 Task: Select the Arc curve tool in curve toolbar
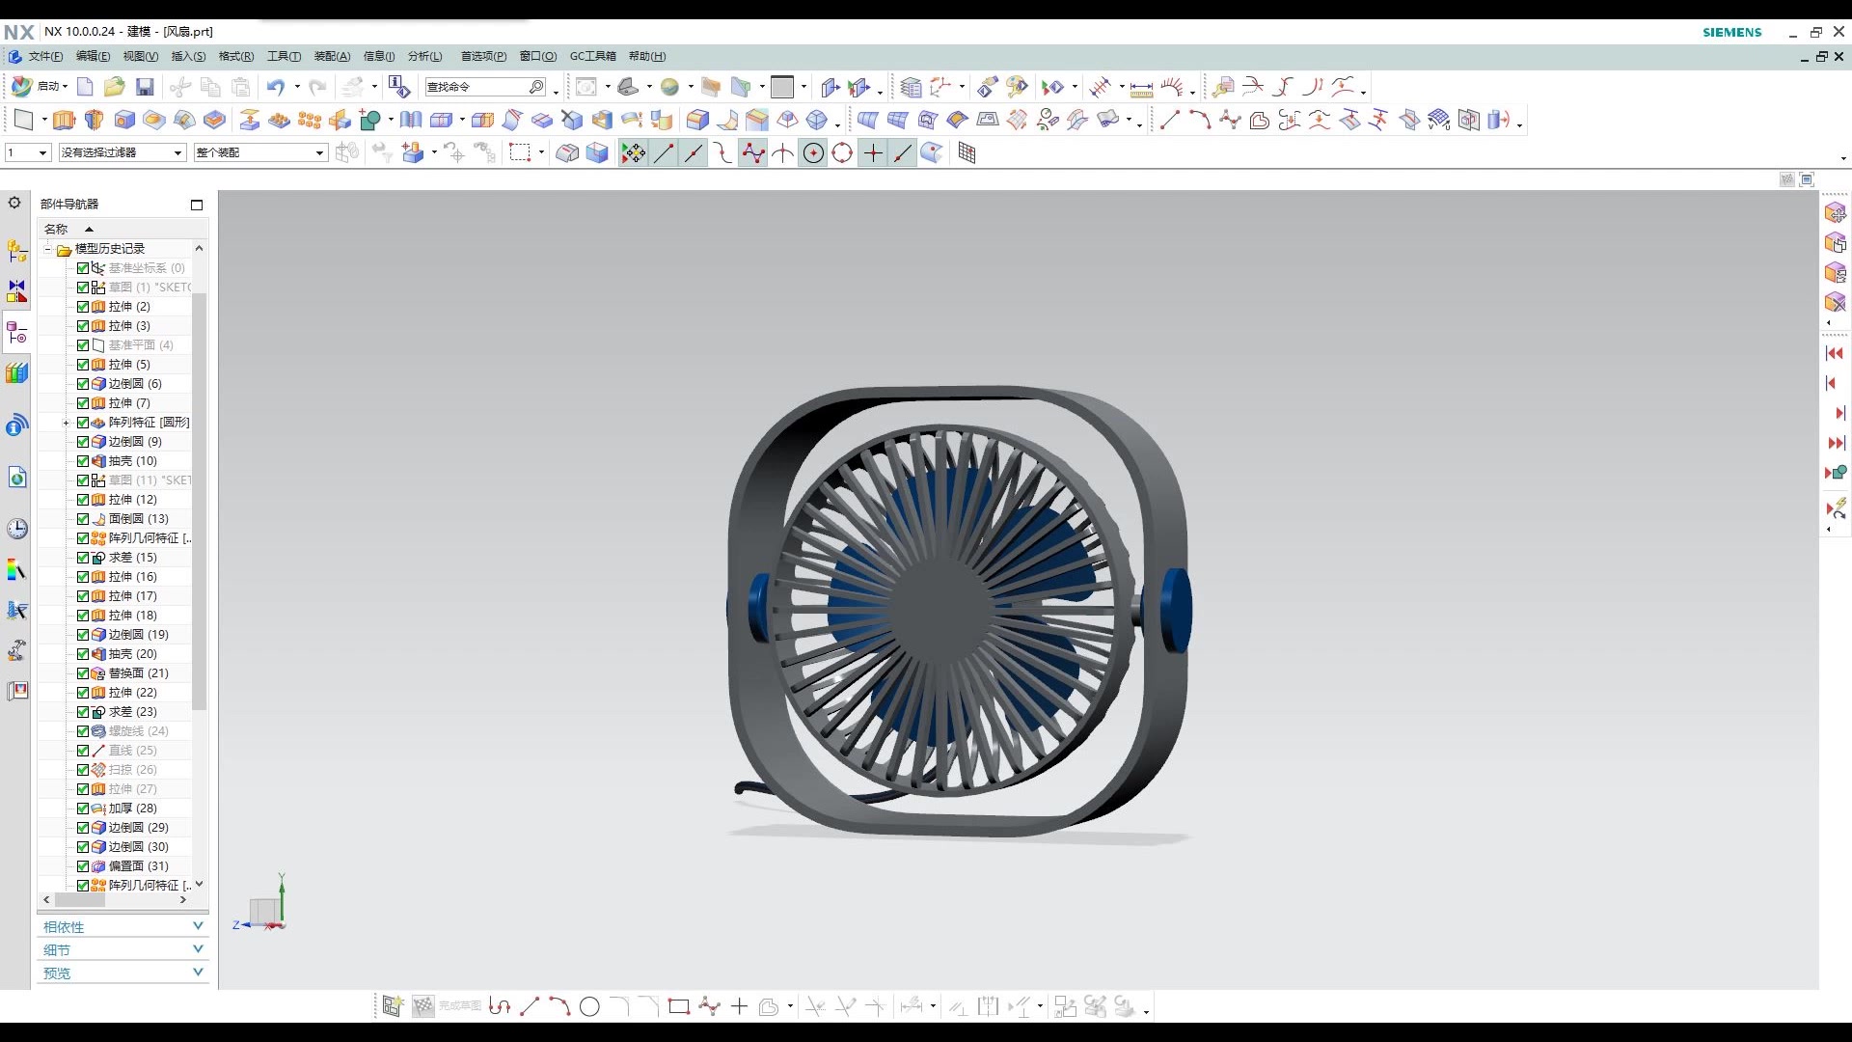coord(1200,120)
